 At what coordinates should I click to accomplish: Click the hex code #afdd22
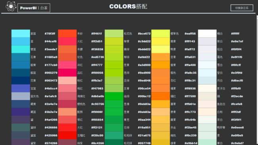coord(144,57)
